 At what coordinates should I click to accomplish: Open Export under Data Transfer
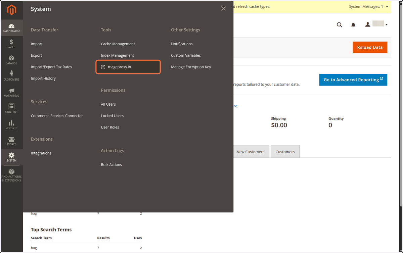coord(36,55)
